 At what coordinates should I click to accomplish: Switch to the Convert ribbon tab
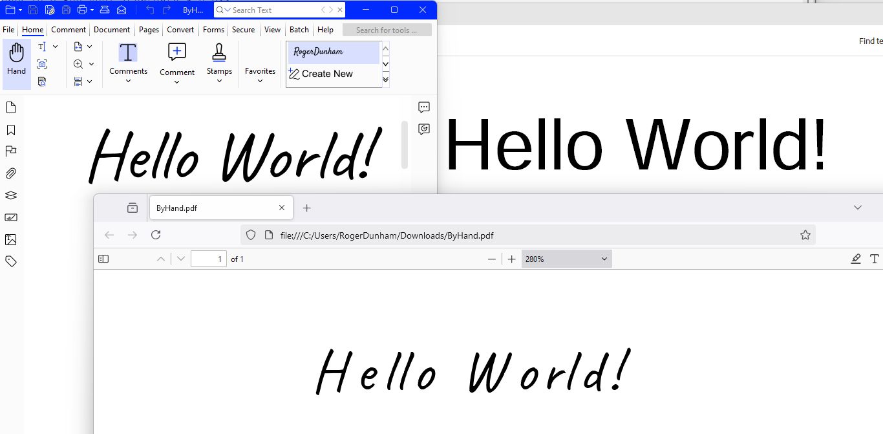[180, 30]
